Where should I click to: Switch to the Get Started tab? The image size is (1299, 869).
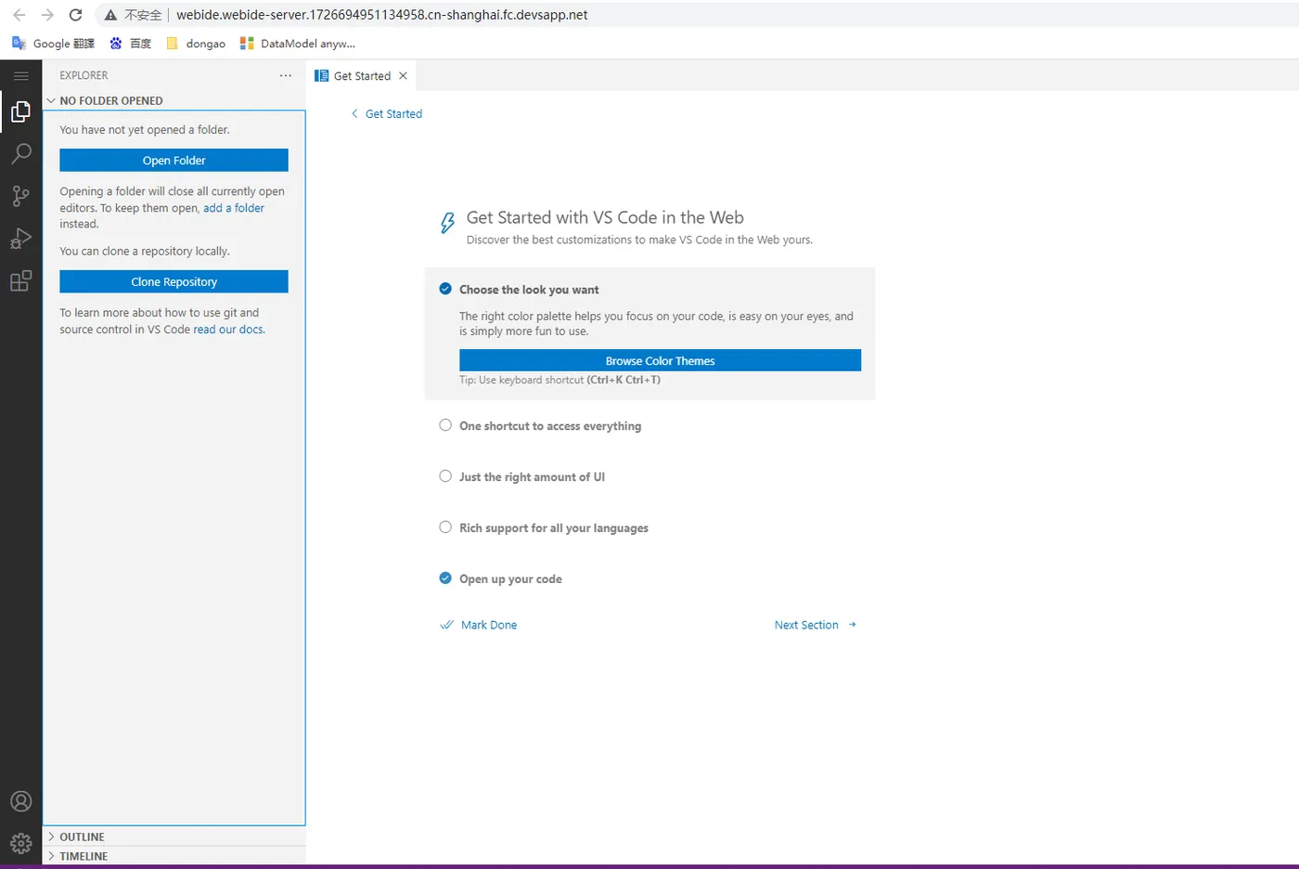(x=361, y=76)
